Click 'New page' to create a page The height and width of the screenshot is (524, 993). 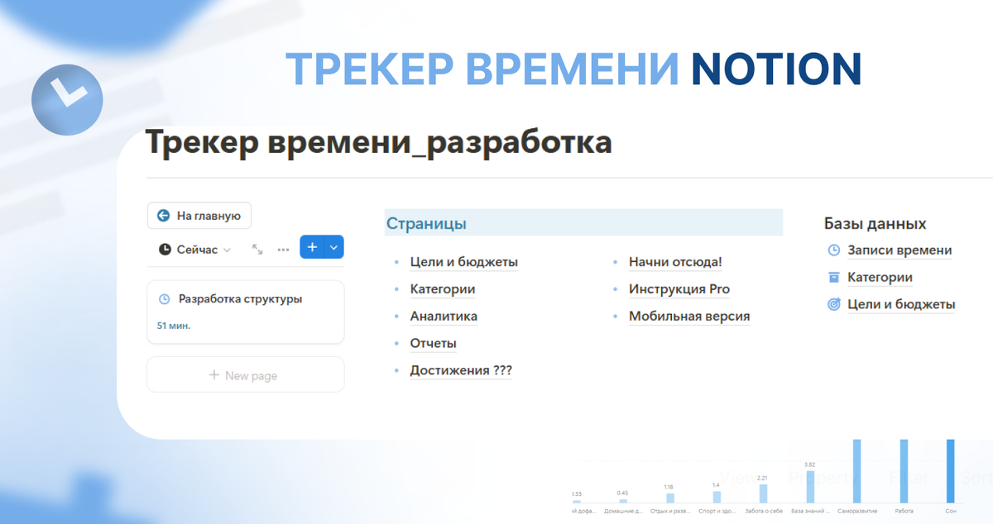click(245, 374)
